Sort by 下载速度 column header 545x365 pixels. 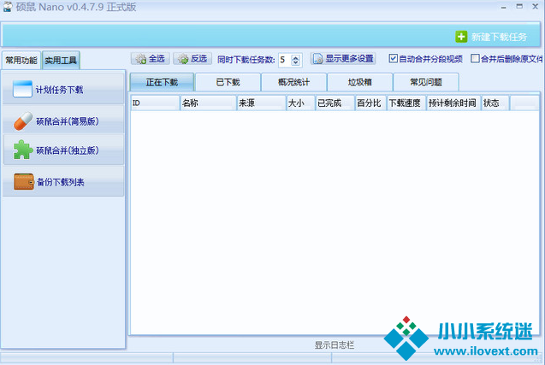click(x=406, y=103)
